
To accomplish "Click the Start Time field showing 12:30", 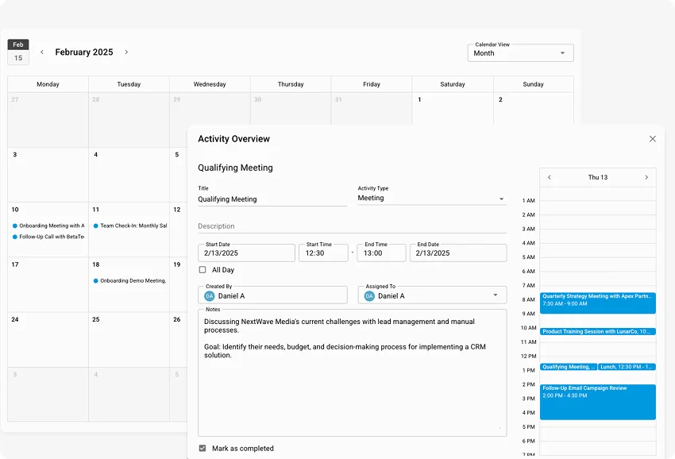I will coord(322,253).
